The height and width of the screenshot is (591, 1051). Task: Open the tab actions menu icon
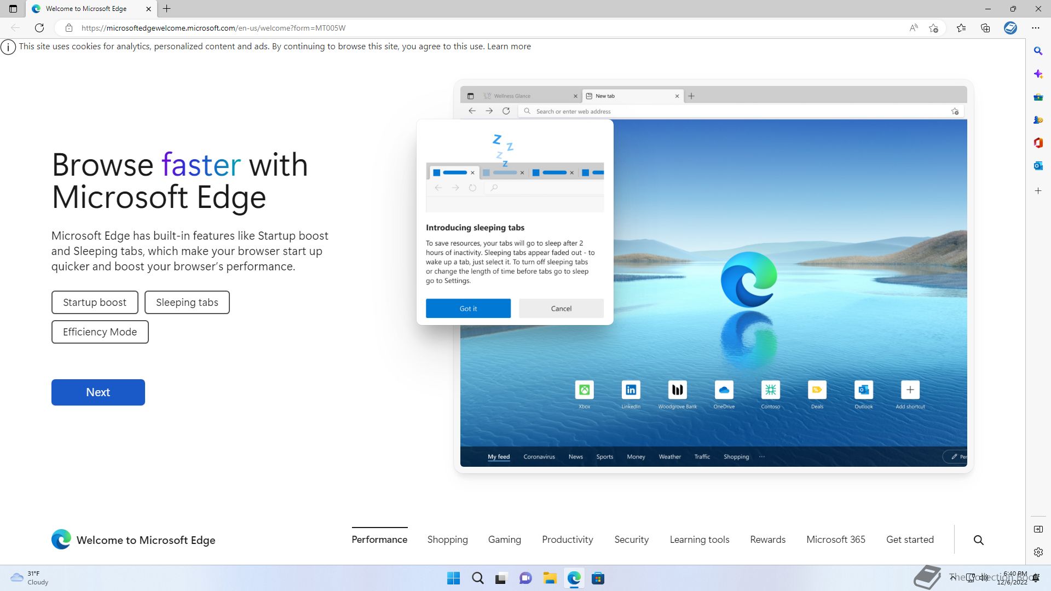[x=13, y=9]
